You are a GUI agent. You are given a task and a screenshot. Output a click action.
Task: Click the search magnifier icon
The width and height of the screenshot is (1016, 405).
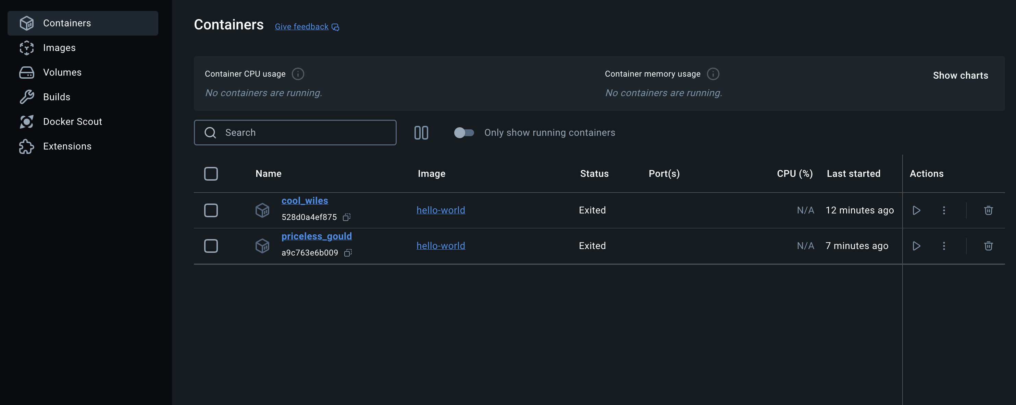pyautogui.click(x=210, y=133)
